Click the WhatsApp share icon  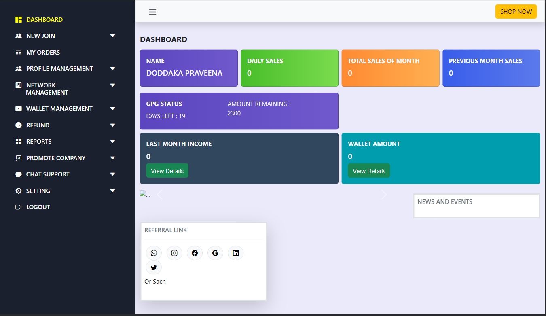pyautogui.click(x=154, y=253)
